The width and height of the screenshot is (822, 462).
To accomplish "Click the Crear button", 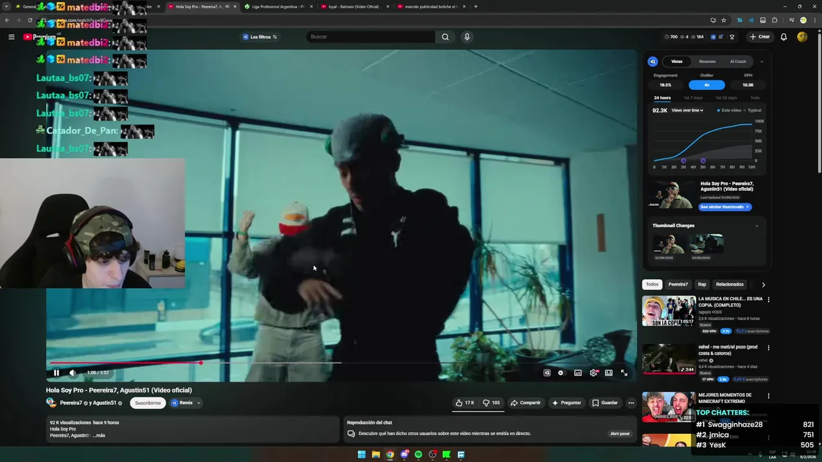I will (759, 37).
